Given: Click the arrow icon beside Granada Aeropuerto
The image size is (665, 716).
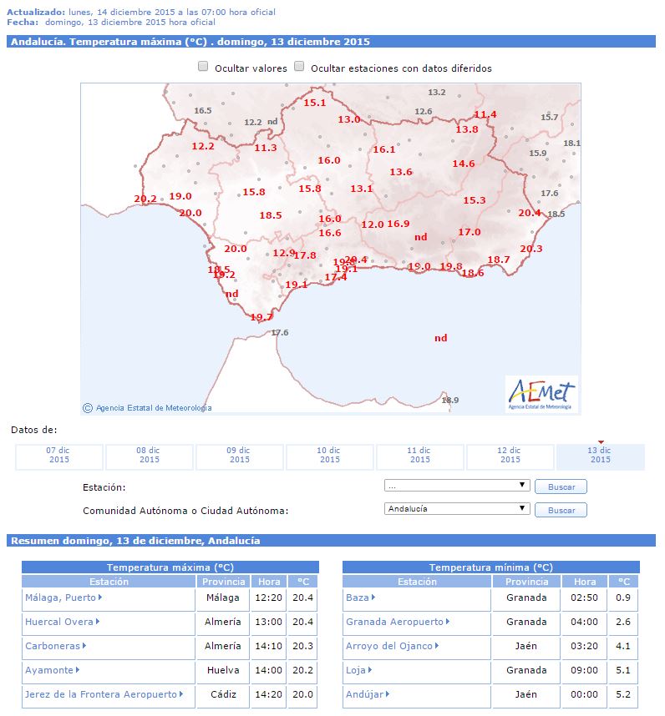Looking at the screenshot, I should 449,622.
